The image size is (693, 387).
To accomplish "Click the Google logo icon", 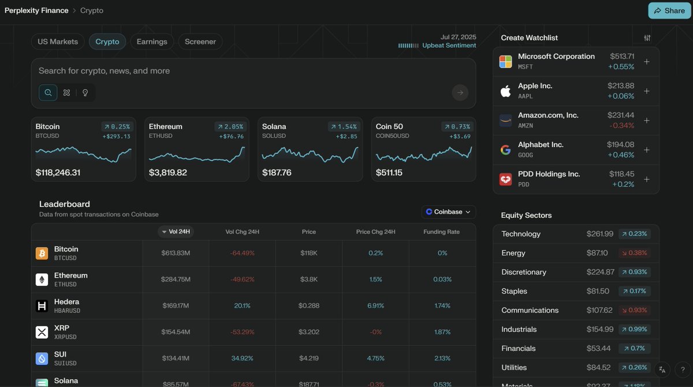I will (x=505, y=150).
